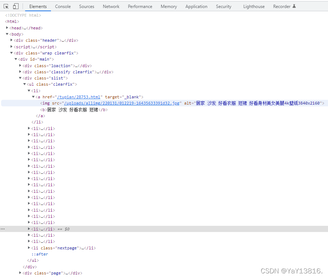Expand the head element
This screenshot has width=328, height=277.
coord(7,28)
